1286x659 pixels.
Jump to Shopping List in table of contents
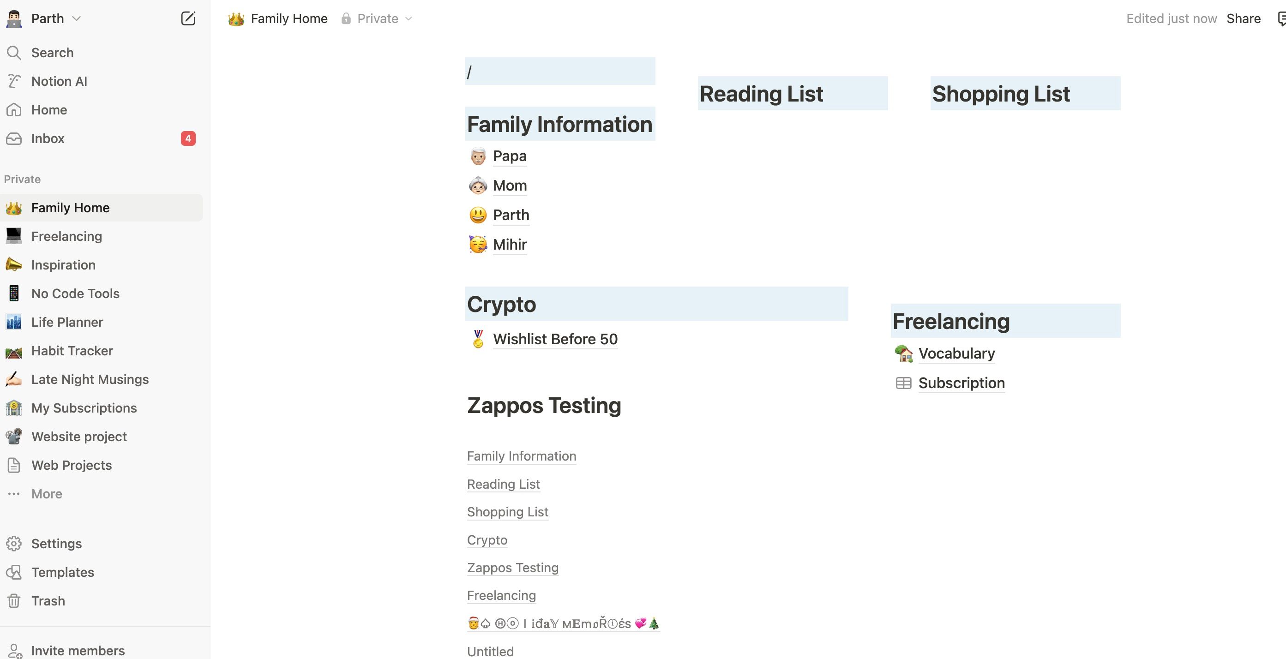tap(507, 512)
